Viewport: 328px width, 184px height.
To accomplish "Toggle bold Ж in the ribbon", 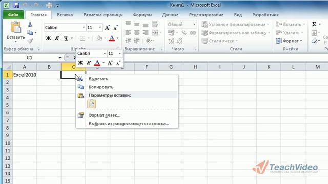I will 48,38.
